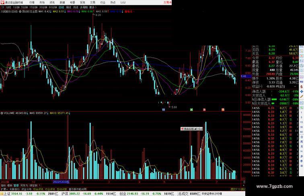
Task: Open the 数据 menu
Action: click(62, 2)
